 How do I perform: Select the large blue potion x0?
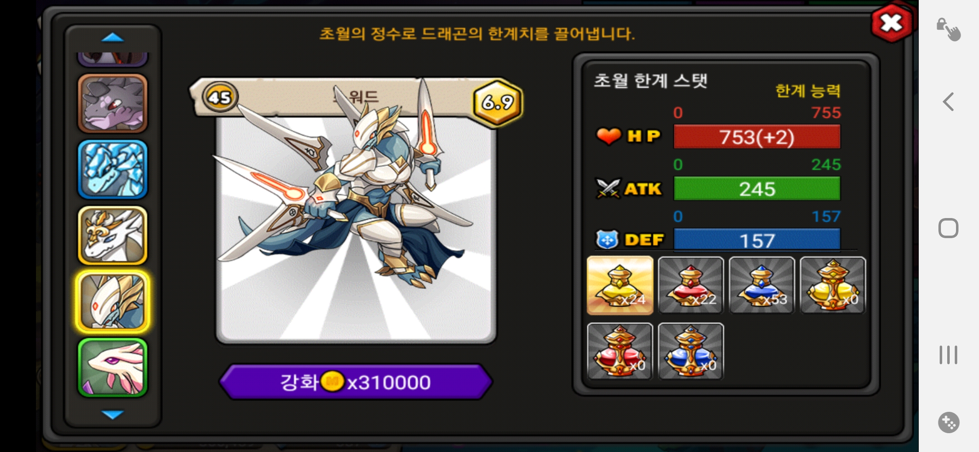tap(691, 352)
